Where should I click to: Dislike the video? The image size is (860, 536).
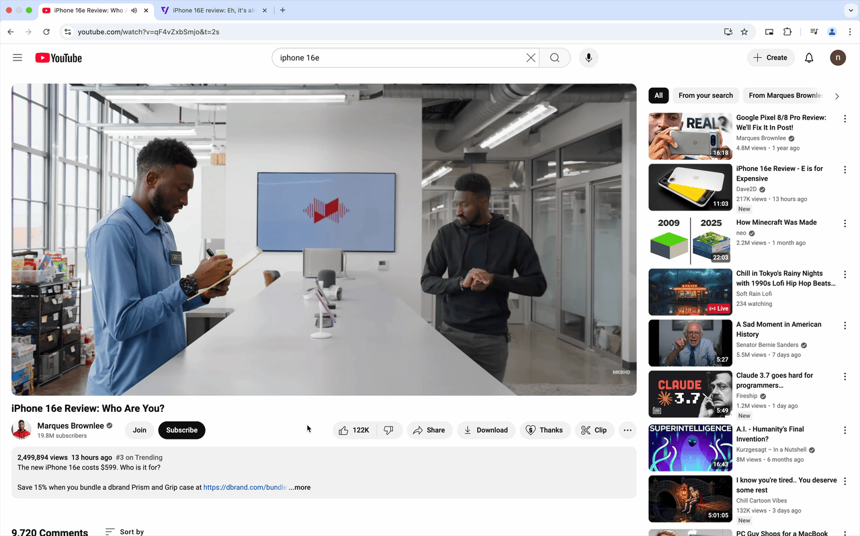[x=390, y=430]
